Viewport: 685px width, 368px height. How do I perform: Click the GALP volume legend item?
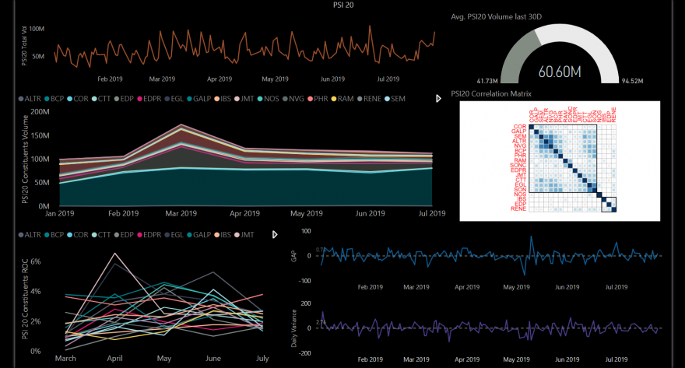pyautogui.click(x=199, y=99)
